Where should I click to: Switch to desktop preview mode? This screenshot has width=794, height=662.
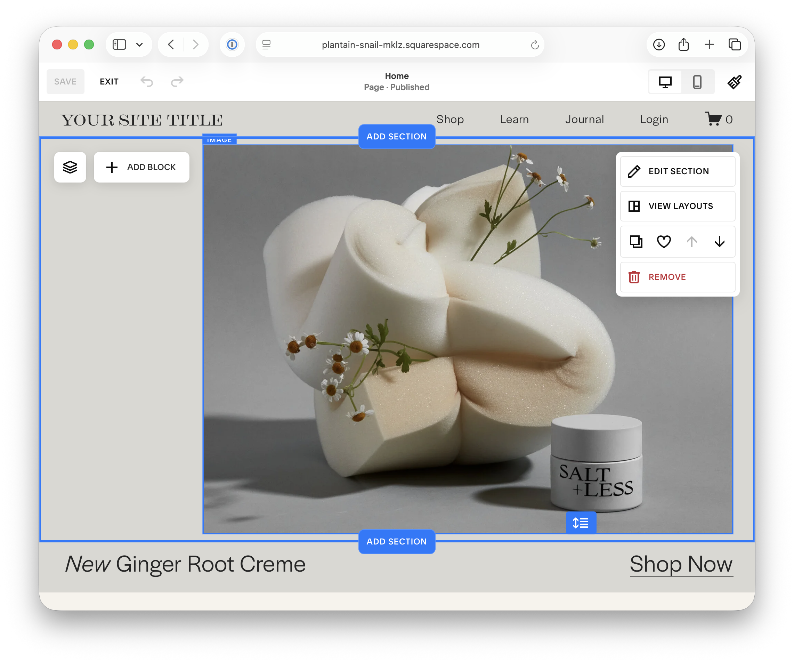665,82
